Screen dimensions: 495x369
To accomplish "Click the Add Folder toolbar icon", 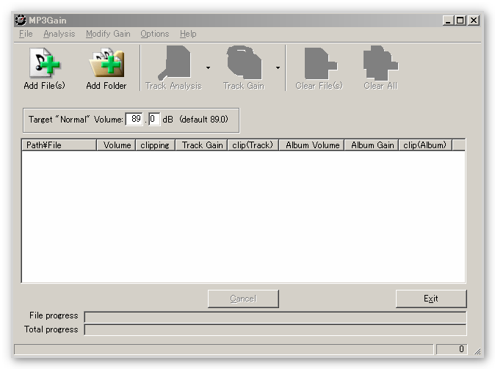I will [106, 63].
